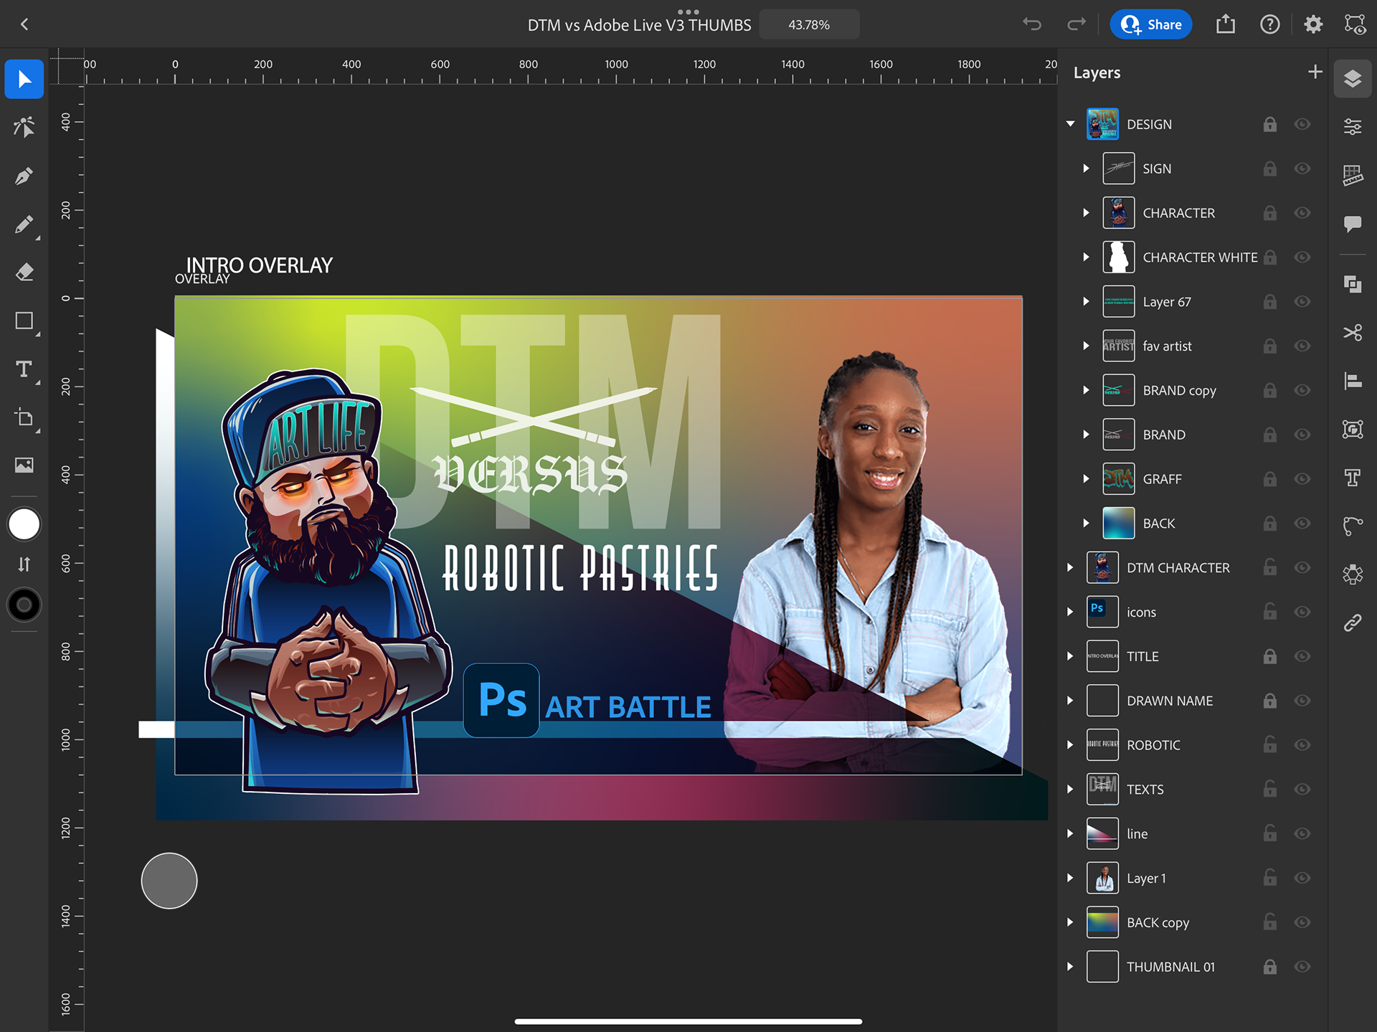Hide the DESIGN group
The width and height of the screenshot is (1377, 1032).
coord(1302,124)
